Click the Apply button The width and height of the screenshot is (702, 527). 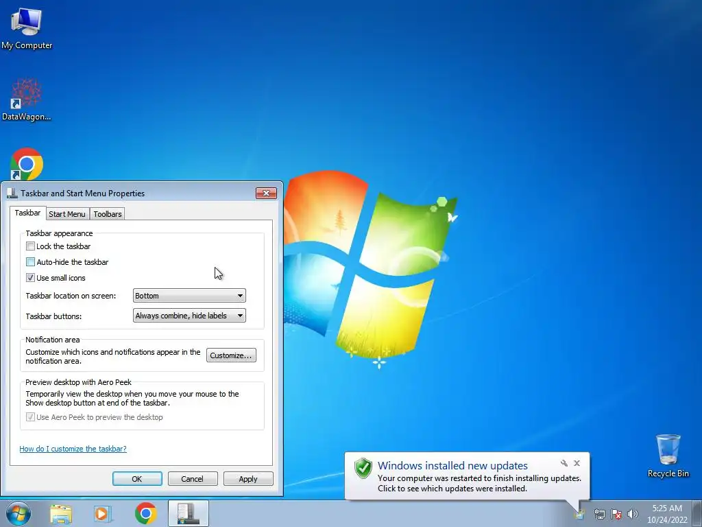point(248,478)
